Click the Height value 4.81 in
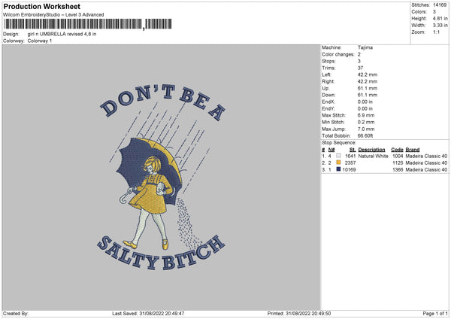The height and width of the screenshot is (319, 451). coord(440,18)
